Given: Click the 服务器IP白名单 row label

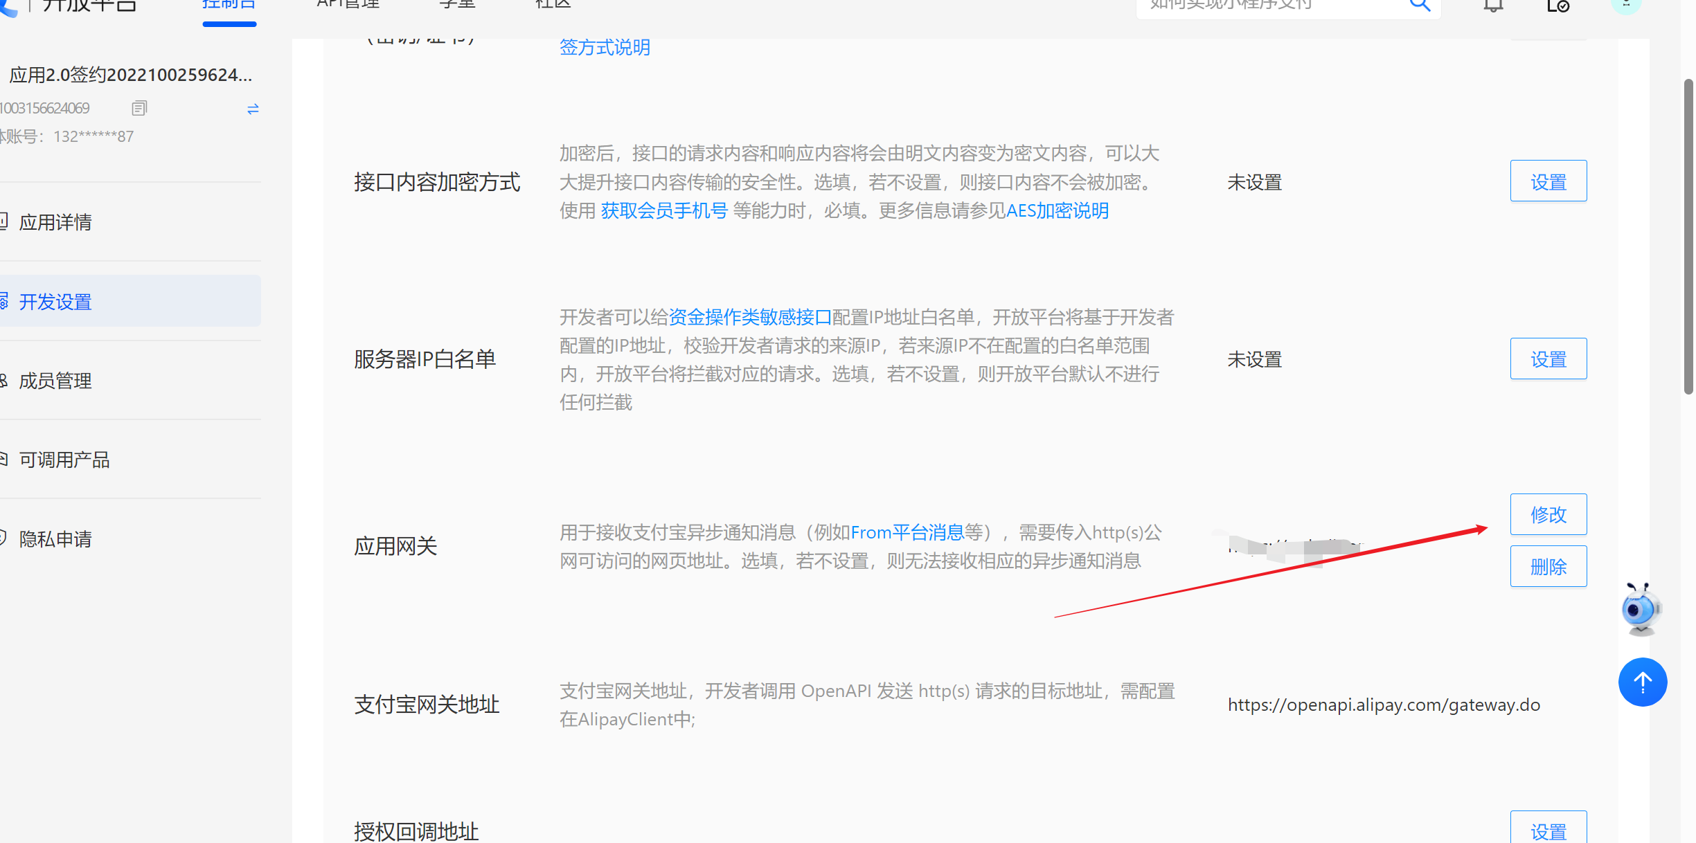Looking at the screenshot, I should [425, 359].
